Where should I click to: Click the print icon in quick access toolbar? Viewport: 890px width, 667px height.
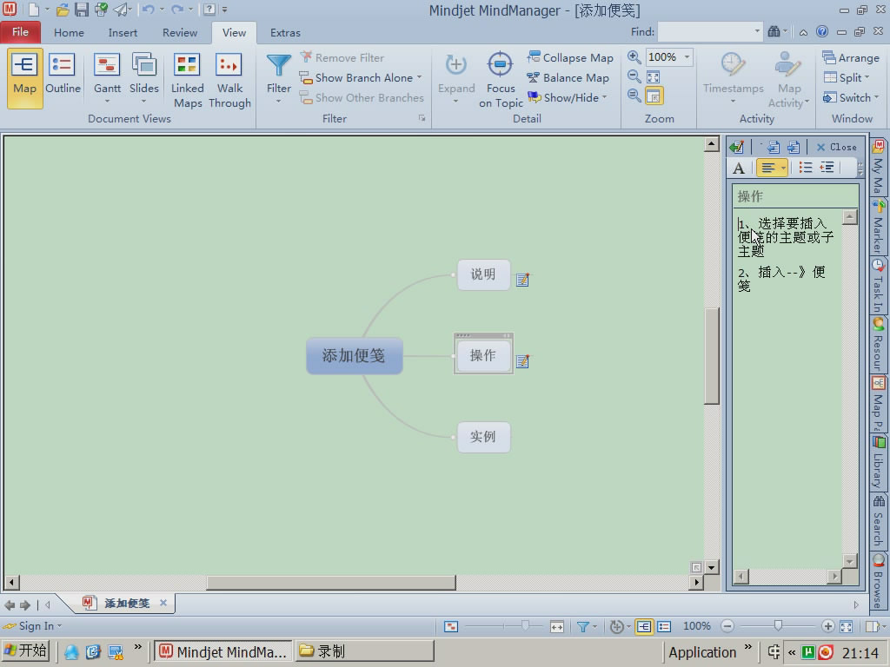pos(102,10)
